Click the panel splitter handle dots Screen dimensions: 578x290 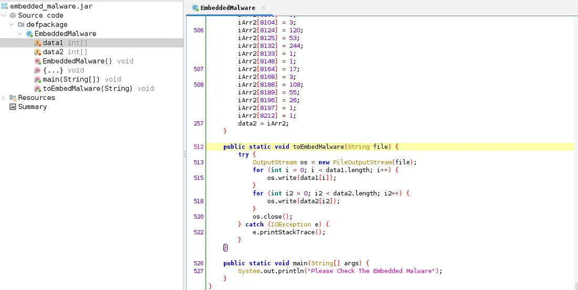coord(184,154)
